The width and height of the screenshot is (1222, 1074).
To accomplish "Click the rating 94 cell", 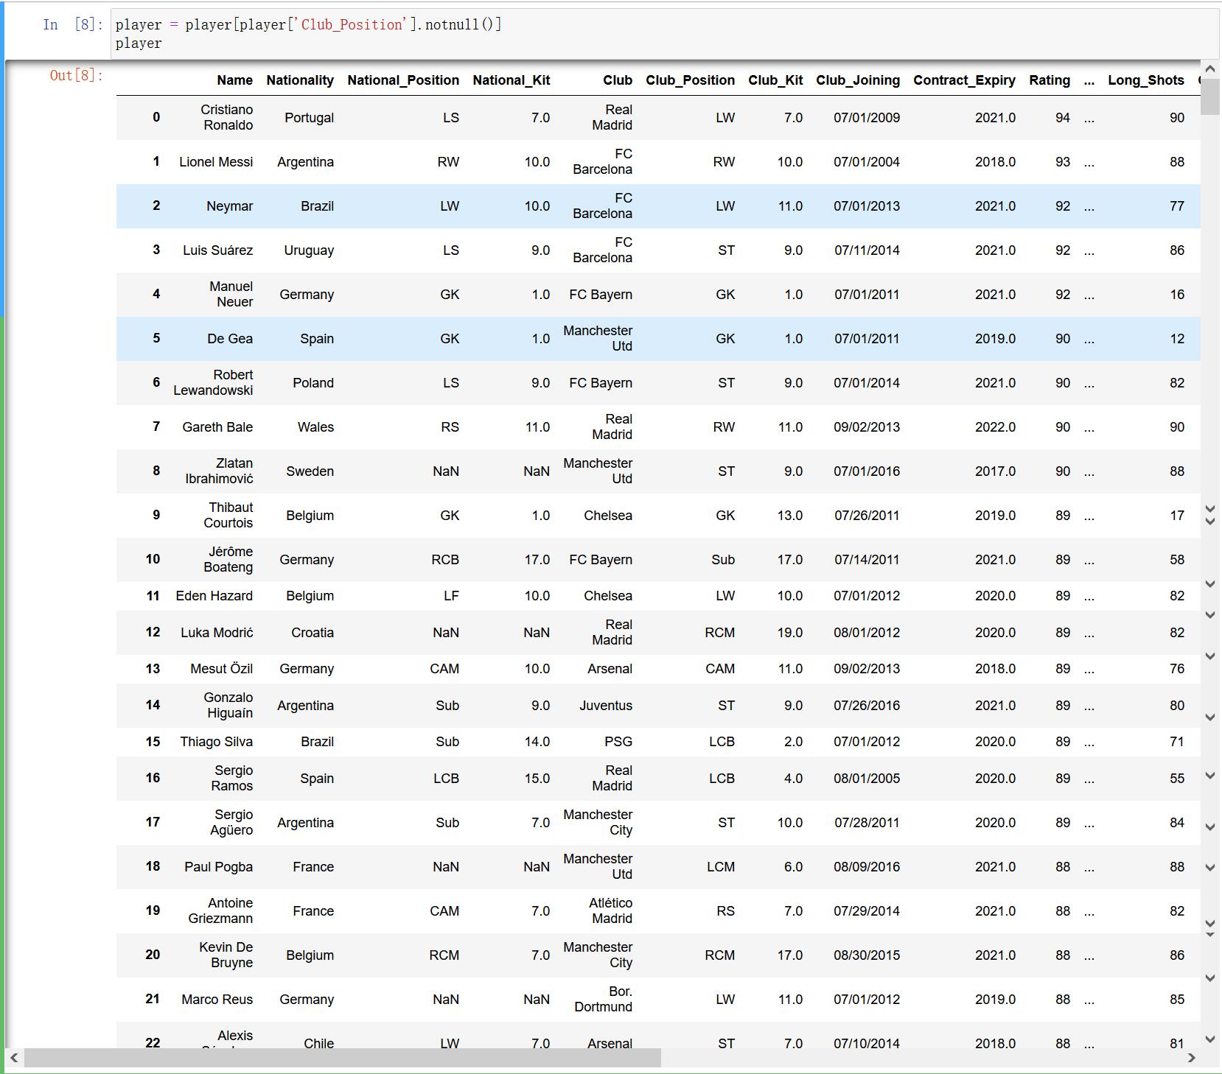I will click(x=1062, y=118).
